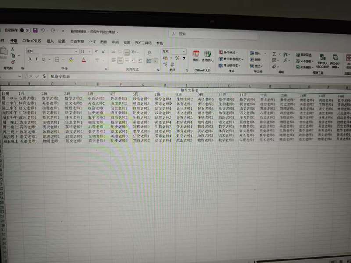Click the Cut scissors icon
The image size is (351, 263).
coord(13,49)
